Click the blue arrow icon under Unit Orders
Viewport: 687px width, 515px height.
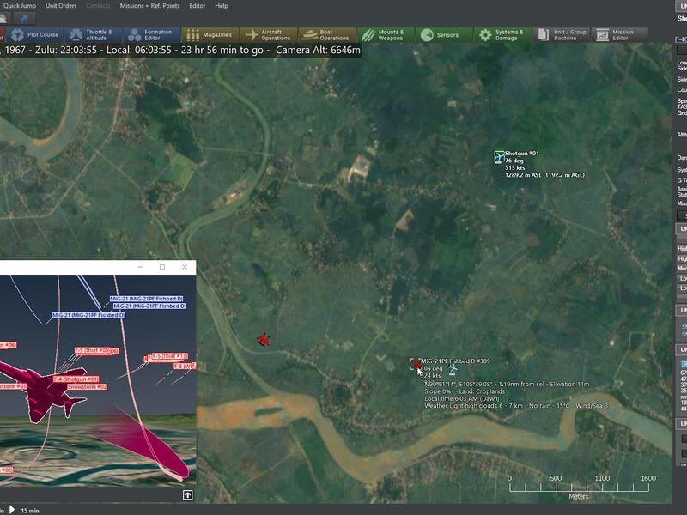tap(24, 18)
